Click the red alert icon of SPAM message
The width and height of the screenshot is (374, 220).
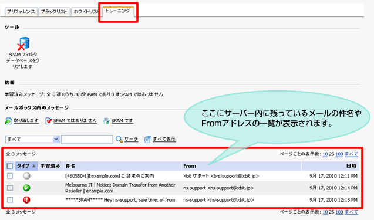click(27, 199)
